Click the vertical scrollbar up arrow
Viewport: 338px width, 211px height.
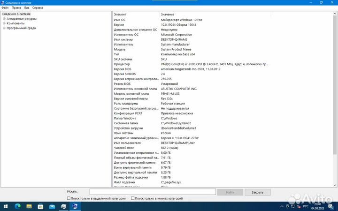335,14
